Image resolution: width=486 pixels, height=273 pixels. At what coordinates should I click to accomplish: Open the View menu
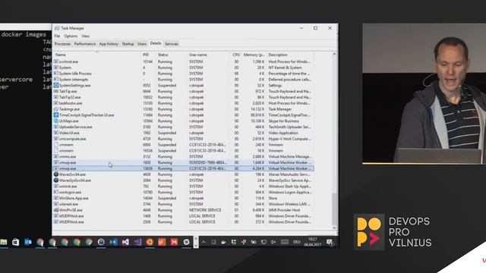(x=86, y=36)
